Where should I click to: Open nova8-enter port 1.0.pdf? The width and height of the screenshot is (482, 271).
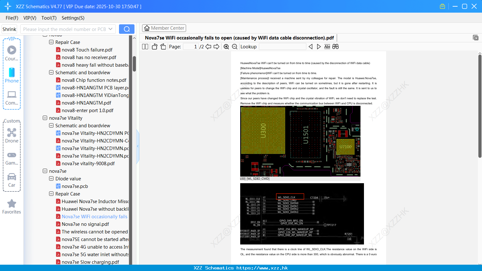[87, 110]
